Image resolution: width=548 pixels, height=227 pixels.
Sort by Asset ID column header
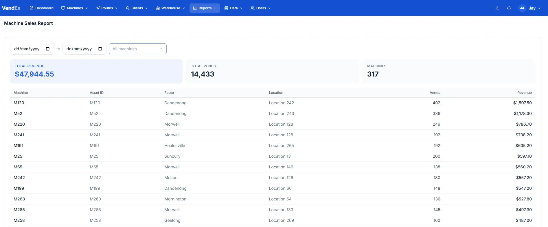97,93
